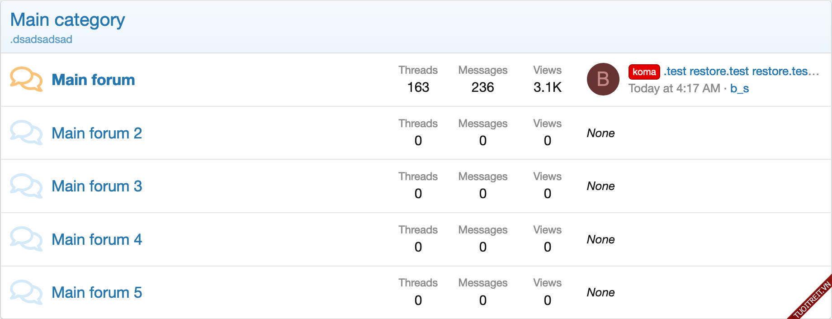
Task: Open the user avatar with letter B
Action: [x=603, y=79]
